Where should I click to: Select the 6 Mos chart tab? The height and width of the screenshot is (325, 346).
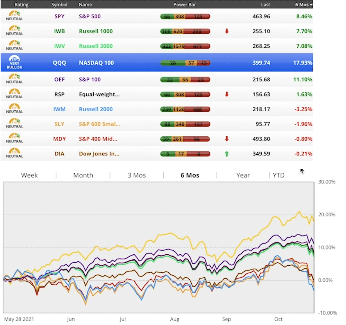coord(190,175)
